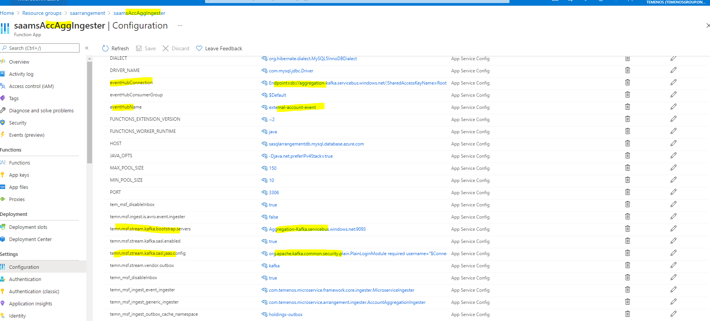
Task: Edit the HOST setting with pencil icon
Action: (673, 144)
